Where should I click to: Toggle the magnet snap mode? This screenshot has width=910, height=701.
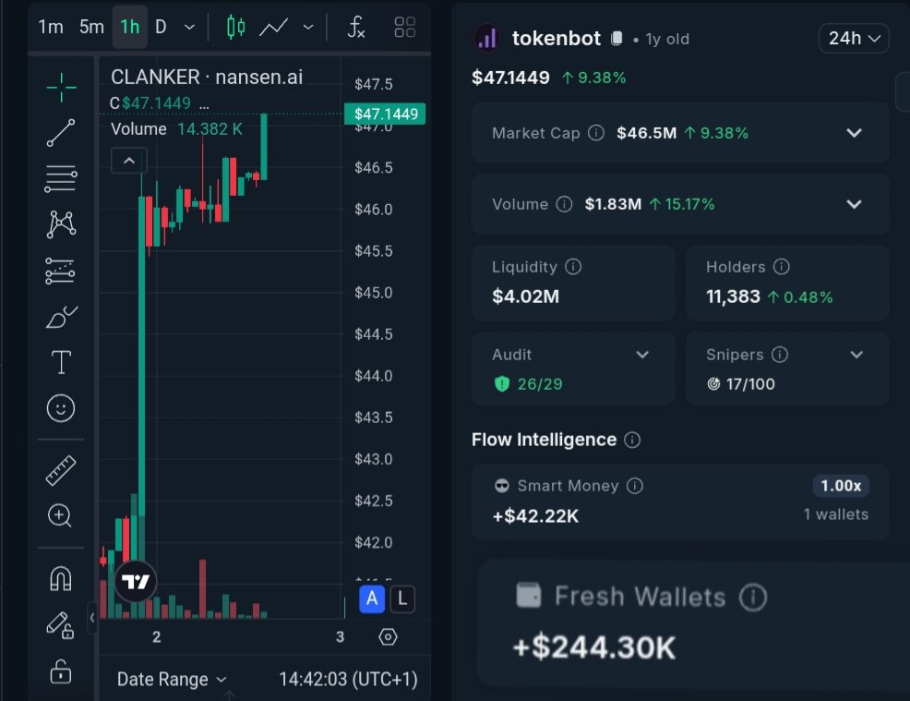tap(61, 579)
